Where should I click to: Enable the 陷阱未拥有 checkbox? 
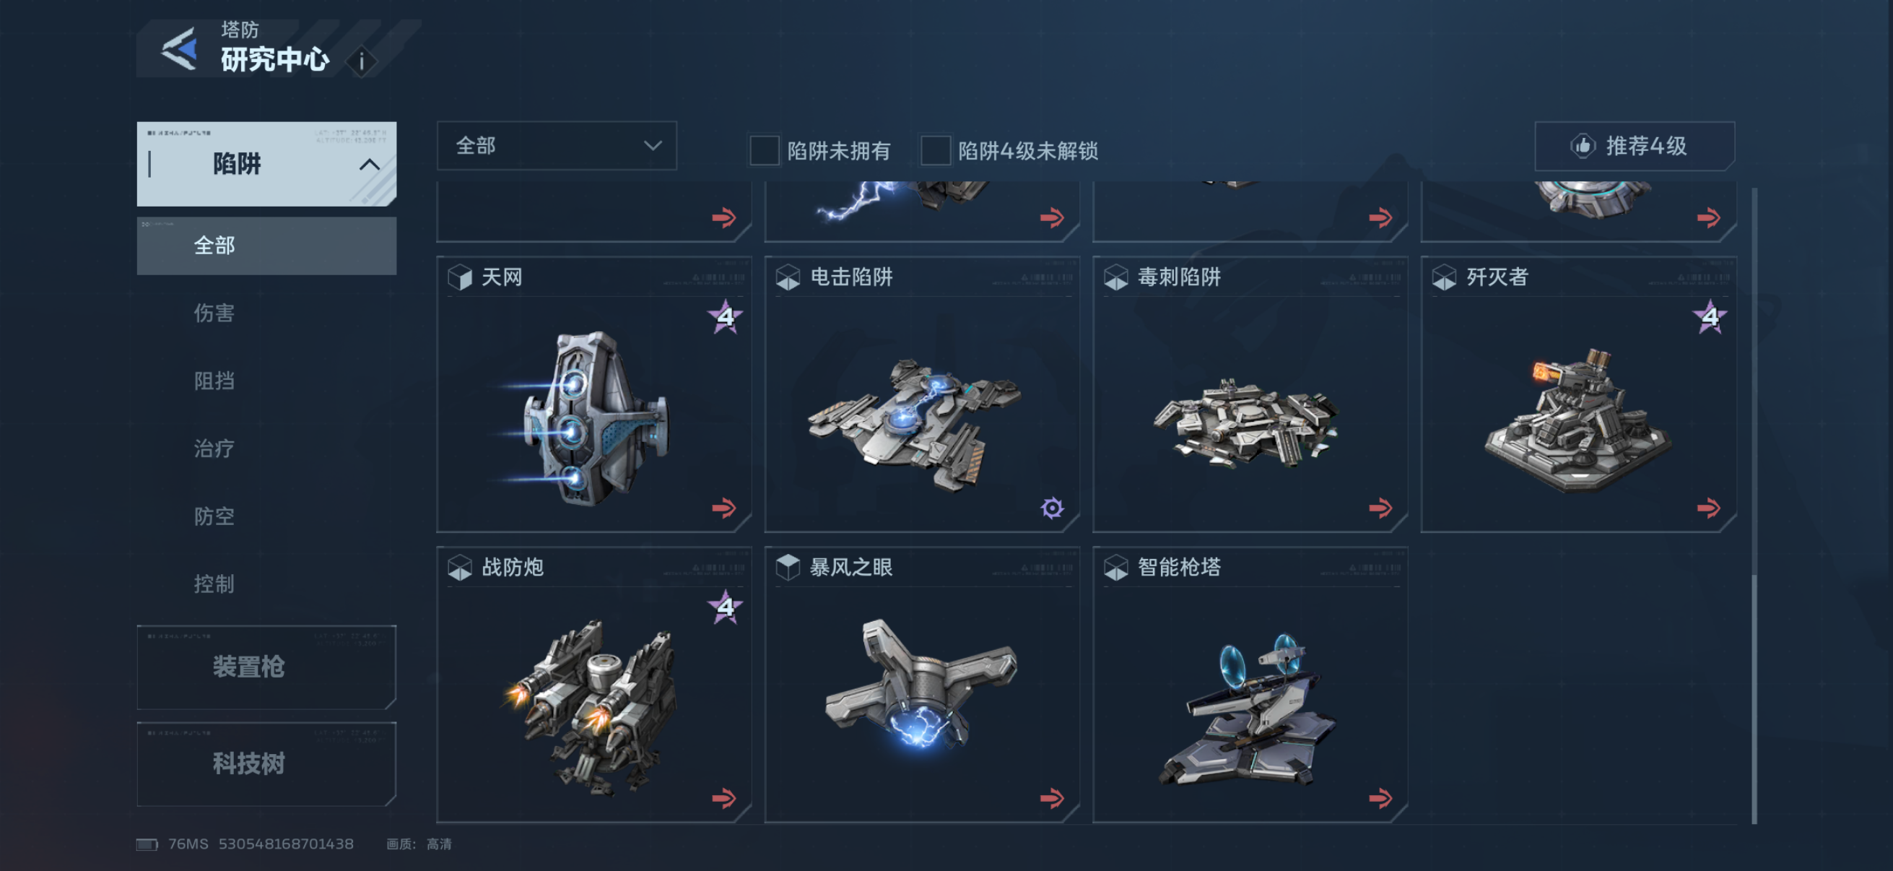[765, 151]
